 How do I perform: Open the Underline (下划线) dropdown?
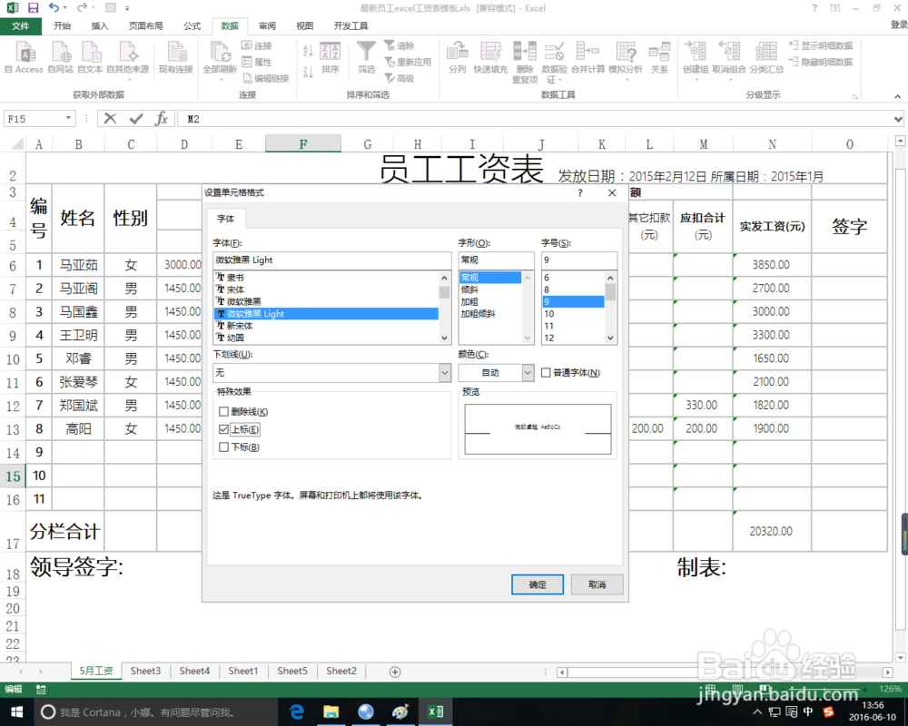442,372
